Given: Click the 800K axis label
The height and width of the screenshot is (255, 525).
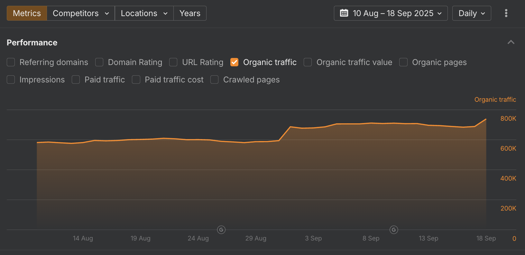Looking at the screenshot, I should [x=508, y=118].
